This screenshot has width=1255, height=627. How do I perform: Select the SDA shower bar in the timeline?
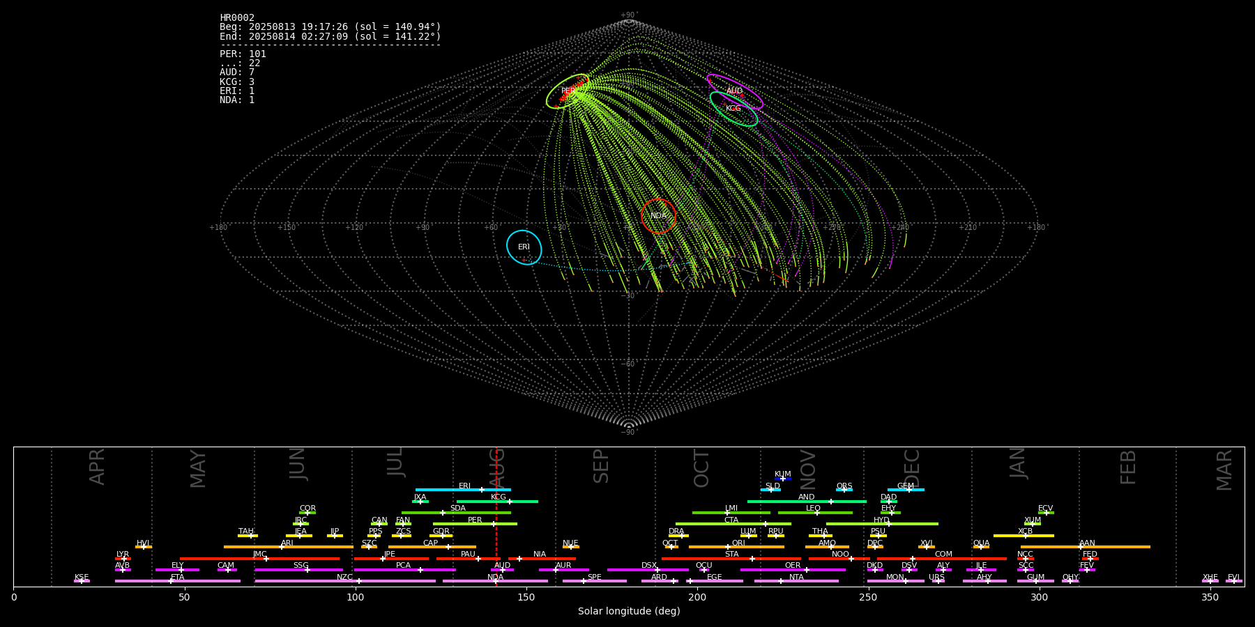click(456, 513)
